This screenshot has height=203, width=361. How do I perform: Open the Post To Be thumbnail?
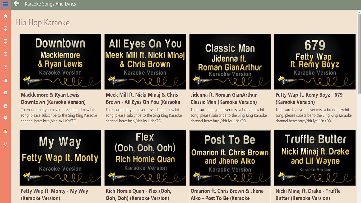pyautogui.click(x=230, y=158)
